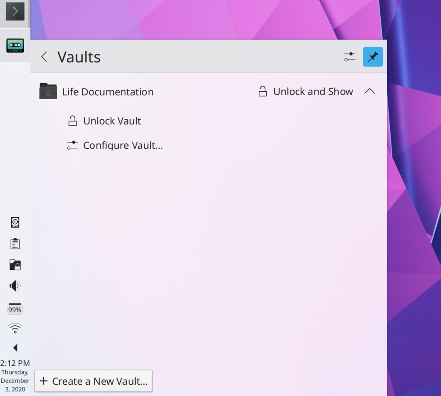The height and width of the screenshot is (396, 441).
Task: Click the Vaults header configure sliders icon
Action: [350, 57]
